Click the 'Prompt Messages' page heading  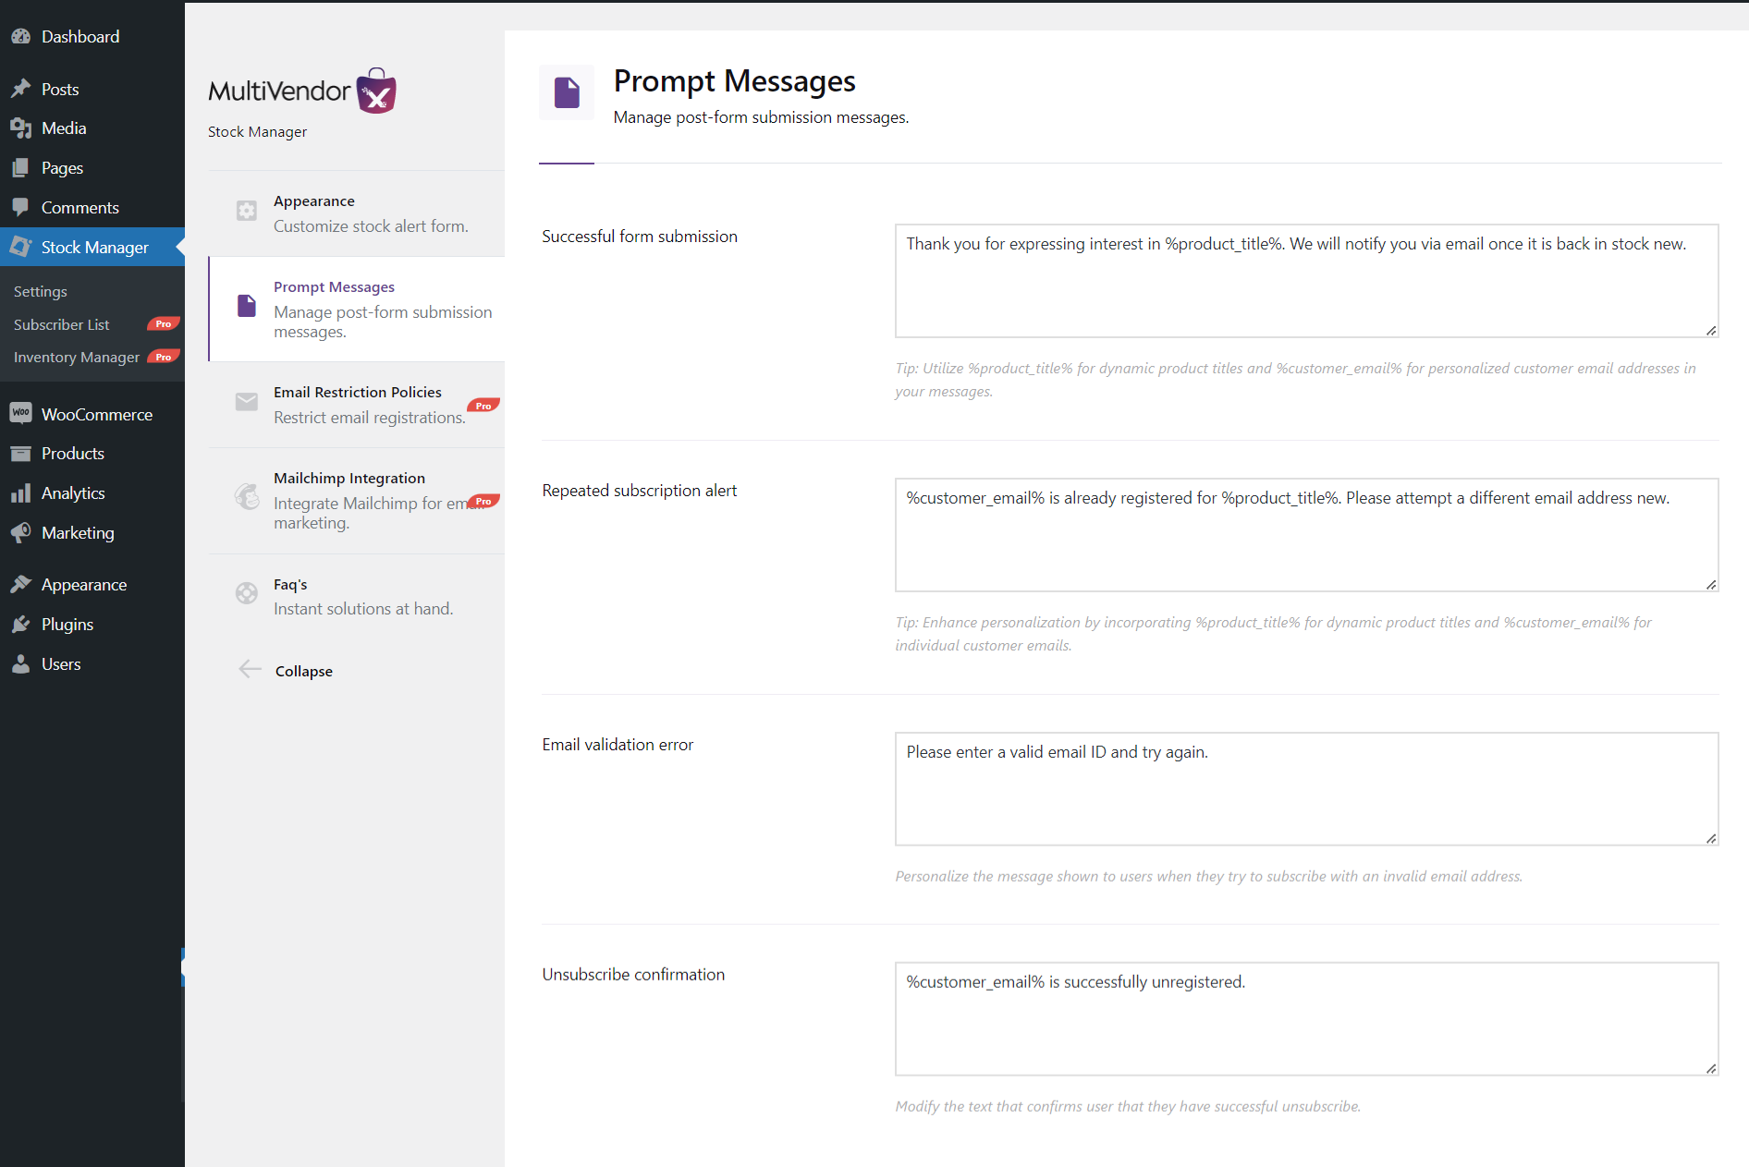(734, 81)
